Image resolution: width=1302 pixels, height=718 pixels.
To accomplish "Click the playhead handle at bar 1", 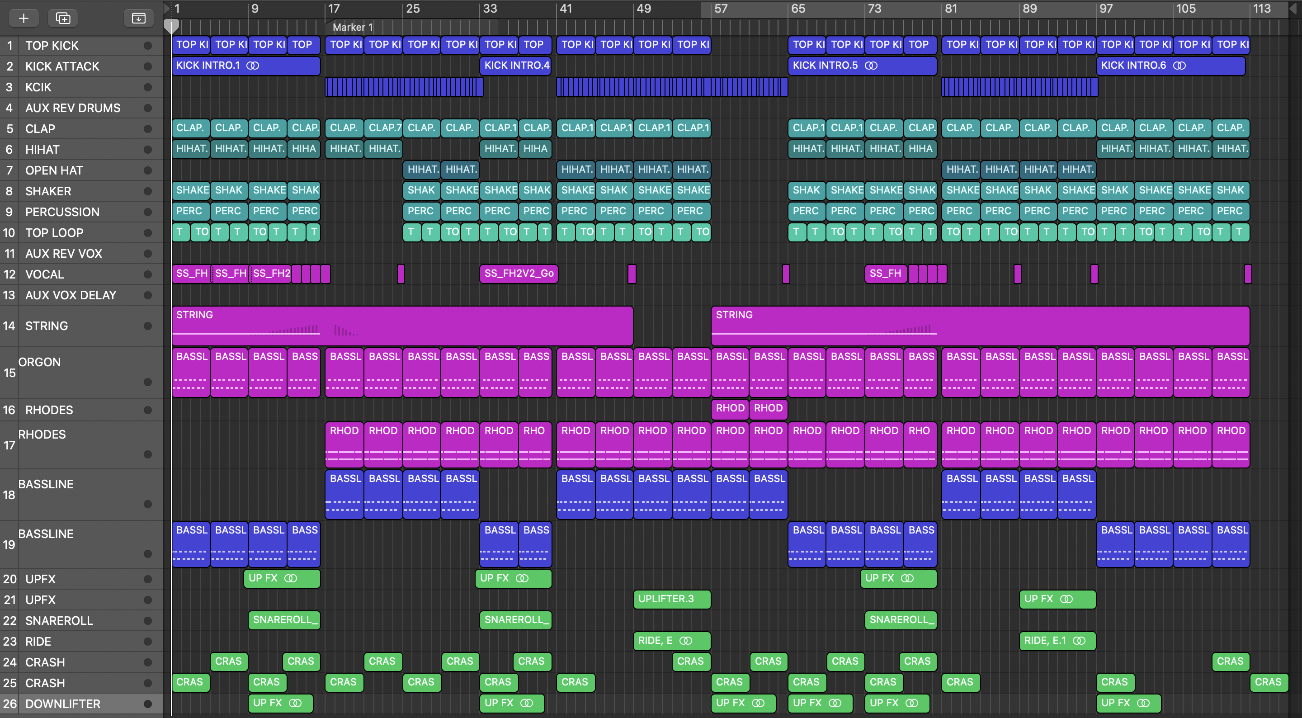I will point(171,25).
